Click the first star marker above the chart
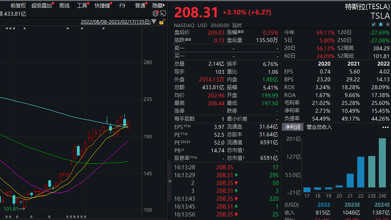The height and width of the screenshot is (220, 391). [x=7, y=28]
